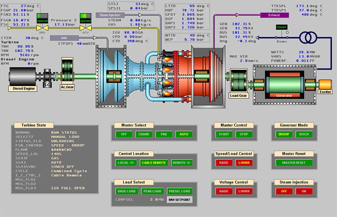The image size is (337, 217).
Task: Turn Steam Injection ON
Action: [x=304, y=191]
